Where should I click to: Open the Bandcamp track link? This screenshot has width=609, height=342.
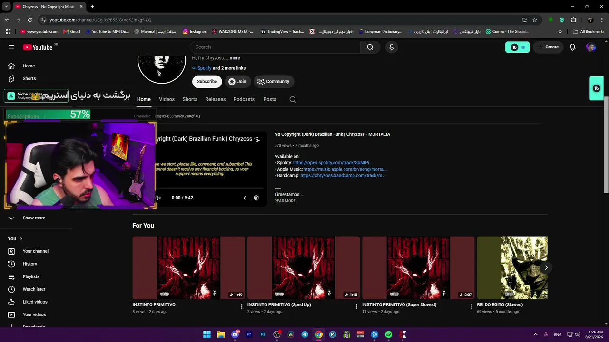tap(343, 175)
